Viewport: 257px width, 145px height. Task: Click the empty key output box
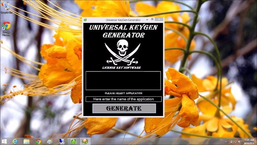(x=123, y=81)
